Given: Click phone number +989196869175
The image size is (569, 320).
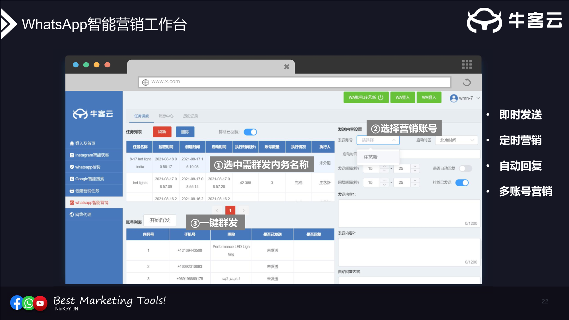Looking at the screenshot, I should [190, 279].
